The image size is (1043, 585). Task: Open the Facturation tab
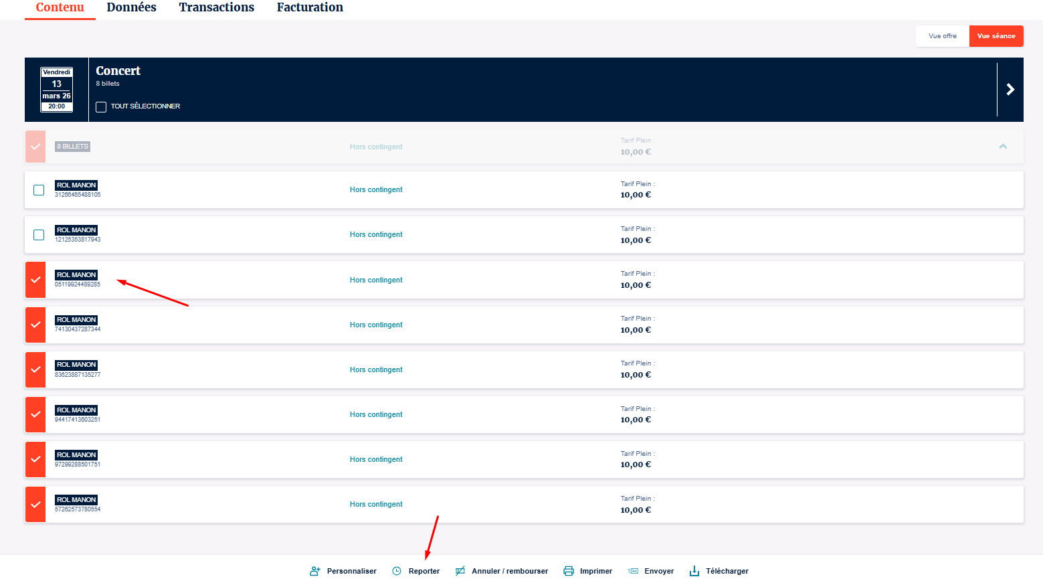310,7
